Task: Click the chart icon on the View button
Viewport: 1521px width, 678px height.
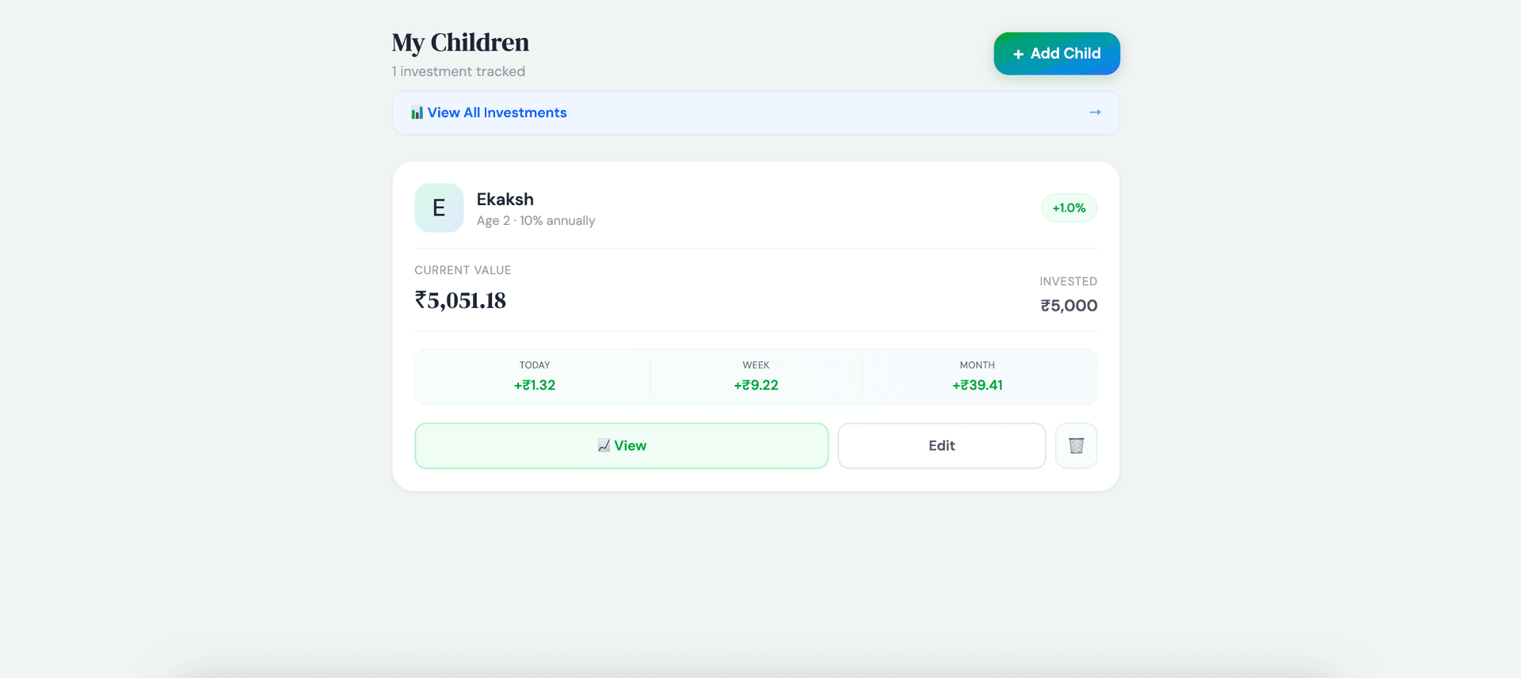Action: [x=604, y=446]
